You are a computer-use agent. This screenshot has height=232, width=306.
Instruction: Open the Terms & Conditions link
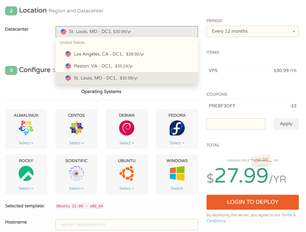289,215
